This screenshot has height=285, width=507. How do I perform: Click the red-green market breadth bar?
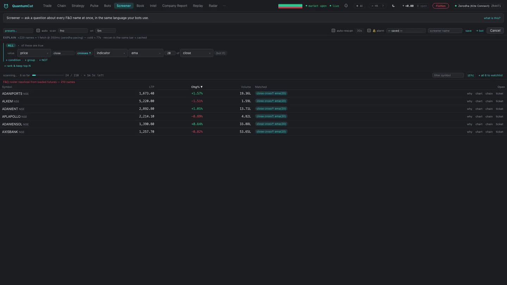(290, 6)
